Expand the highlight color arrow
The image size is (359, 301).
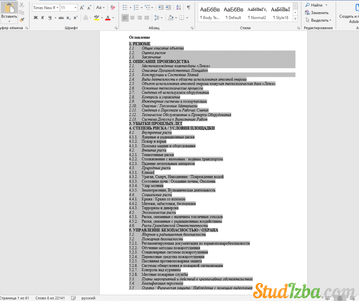coord(102,18)
